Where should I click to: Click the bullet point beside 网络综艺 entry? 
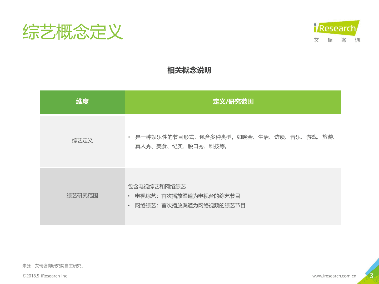[x=129, y=205]
